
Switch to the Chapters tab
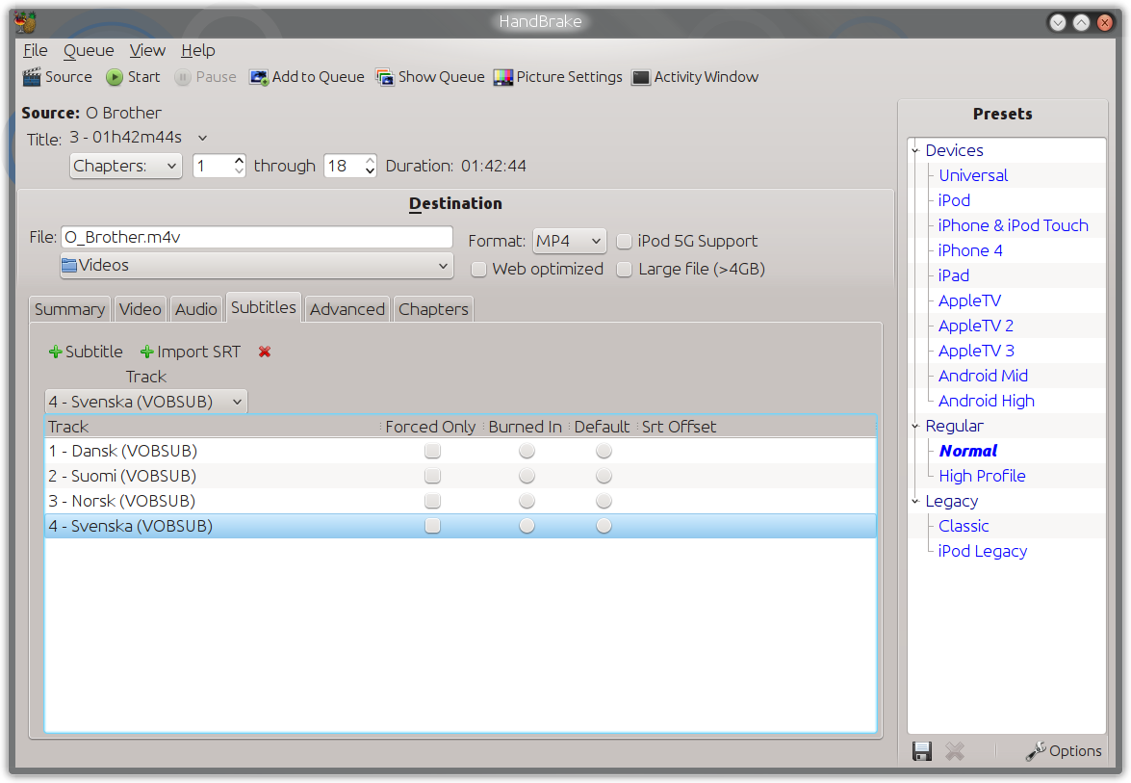point(433,309)
